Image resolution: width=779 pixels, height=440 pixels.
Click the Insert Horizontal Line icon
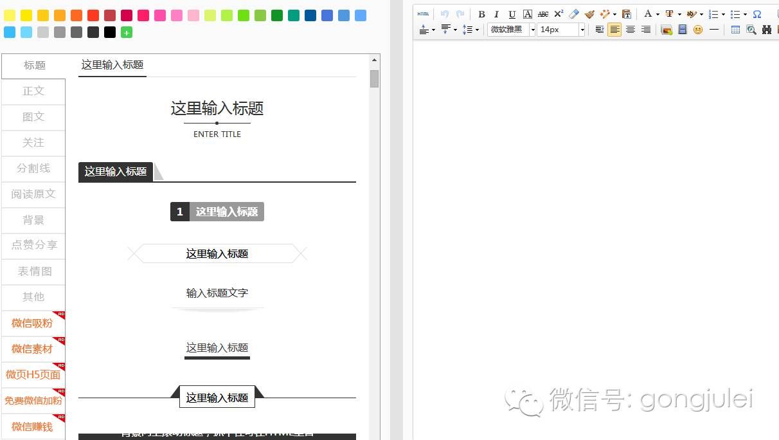point(713,30)
